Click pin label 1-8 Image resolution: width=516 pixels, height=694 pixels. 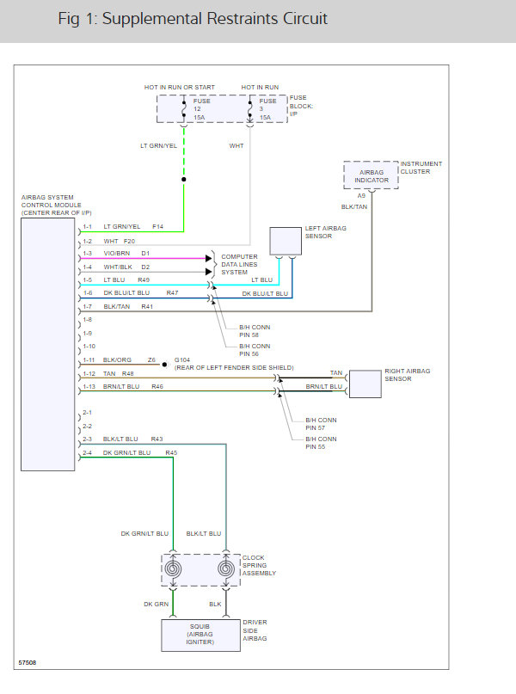pos(87,320)
